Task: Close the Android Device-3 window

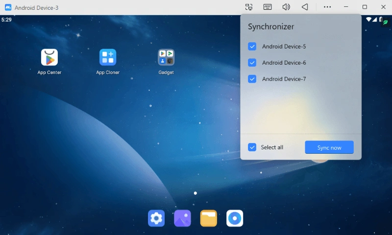Action: click(x=383, y=7)
